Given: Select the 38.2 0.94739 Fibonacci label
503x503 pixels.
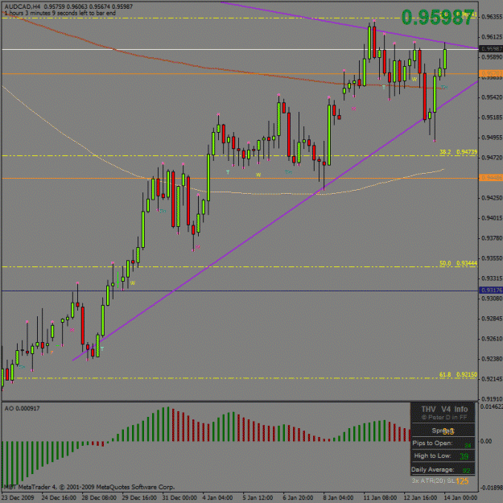Looking at the screenshot, I should 458,152.
